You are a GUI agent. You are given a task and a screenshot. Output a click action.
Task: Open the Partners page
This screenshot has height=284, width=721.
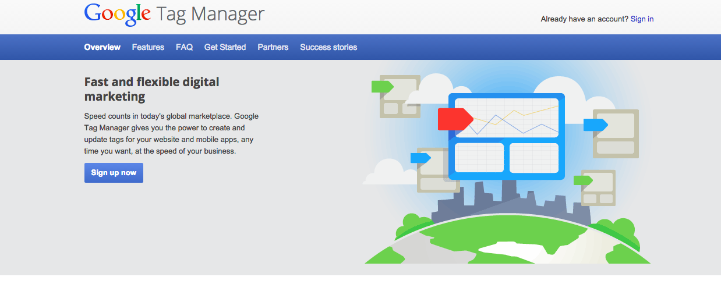click(273, 47)
